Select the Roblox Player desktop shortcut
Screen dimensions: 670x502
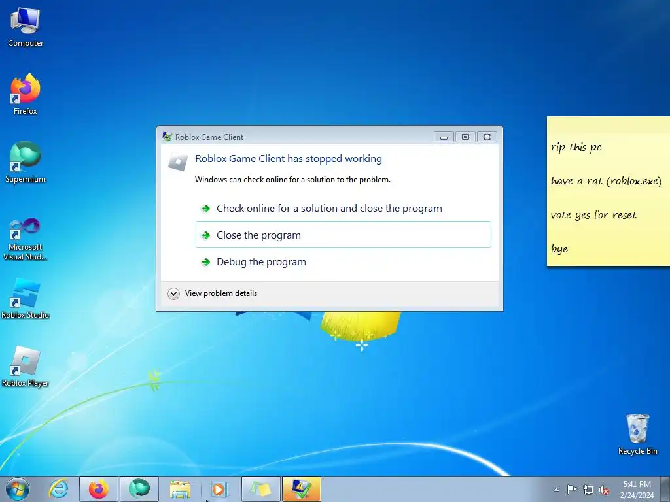[x=26, y=367]
